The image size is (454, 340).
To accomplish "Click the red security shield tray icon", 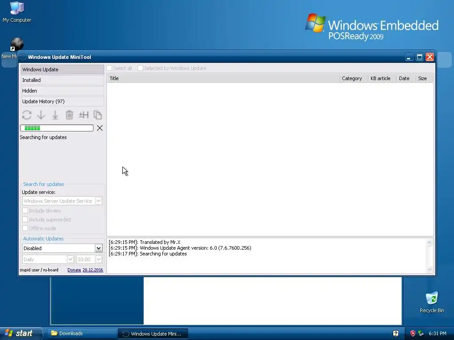I will click(413, 333).
